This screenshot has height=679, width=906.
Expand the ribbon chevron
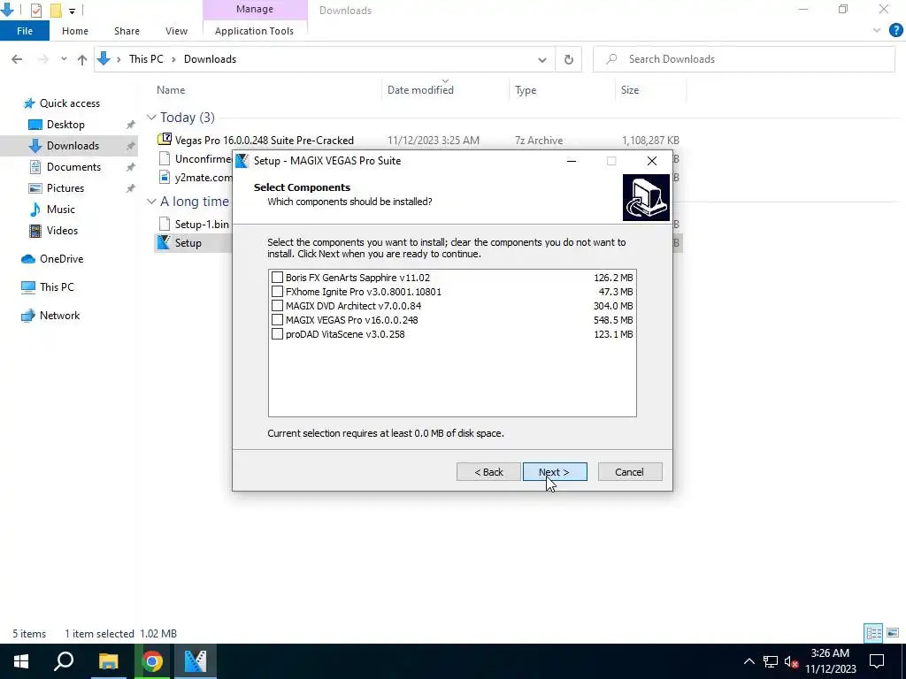[x=877, y=31]
